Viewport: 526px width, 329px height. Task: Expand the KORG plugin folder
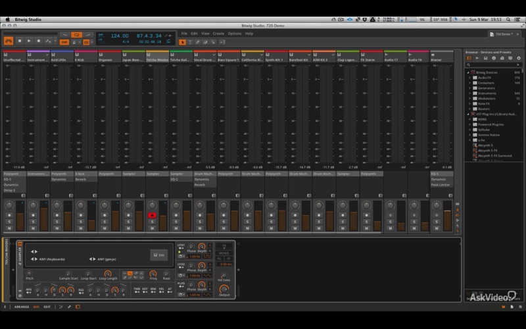click(470, 119)
